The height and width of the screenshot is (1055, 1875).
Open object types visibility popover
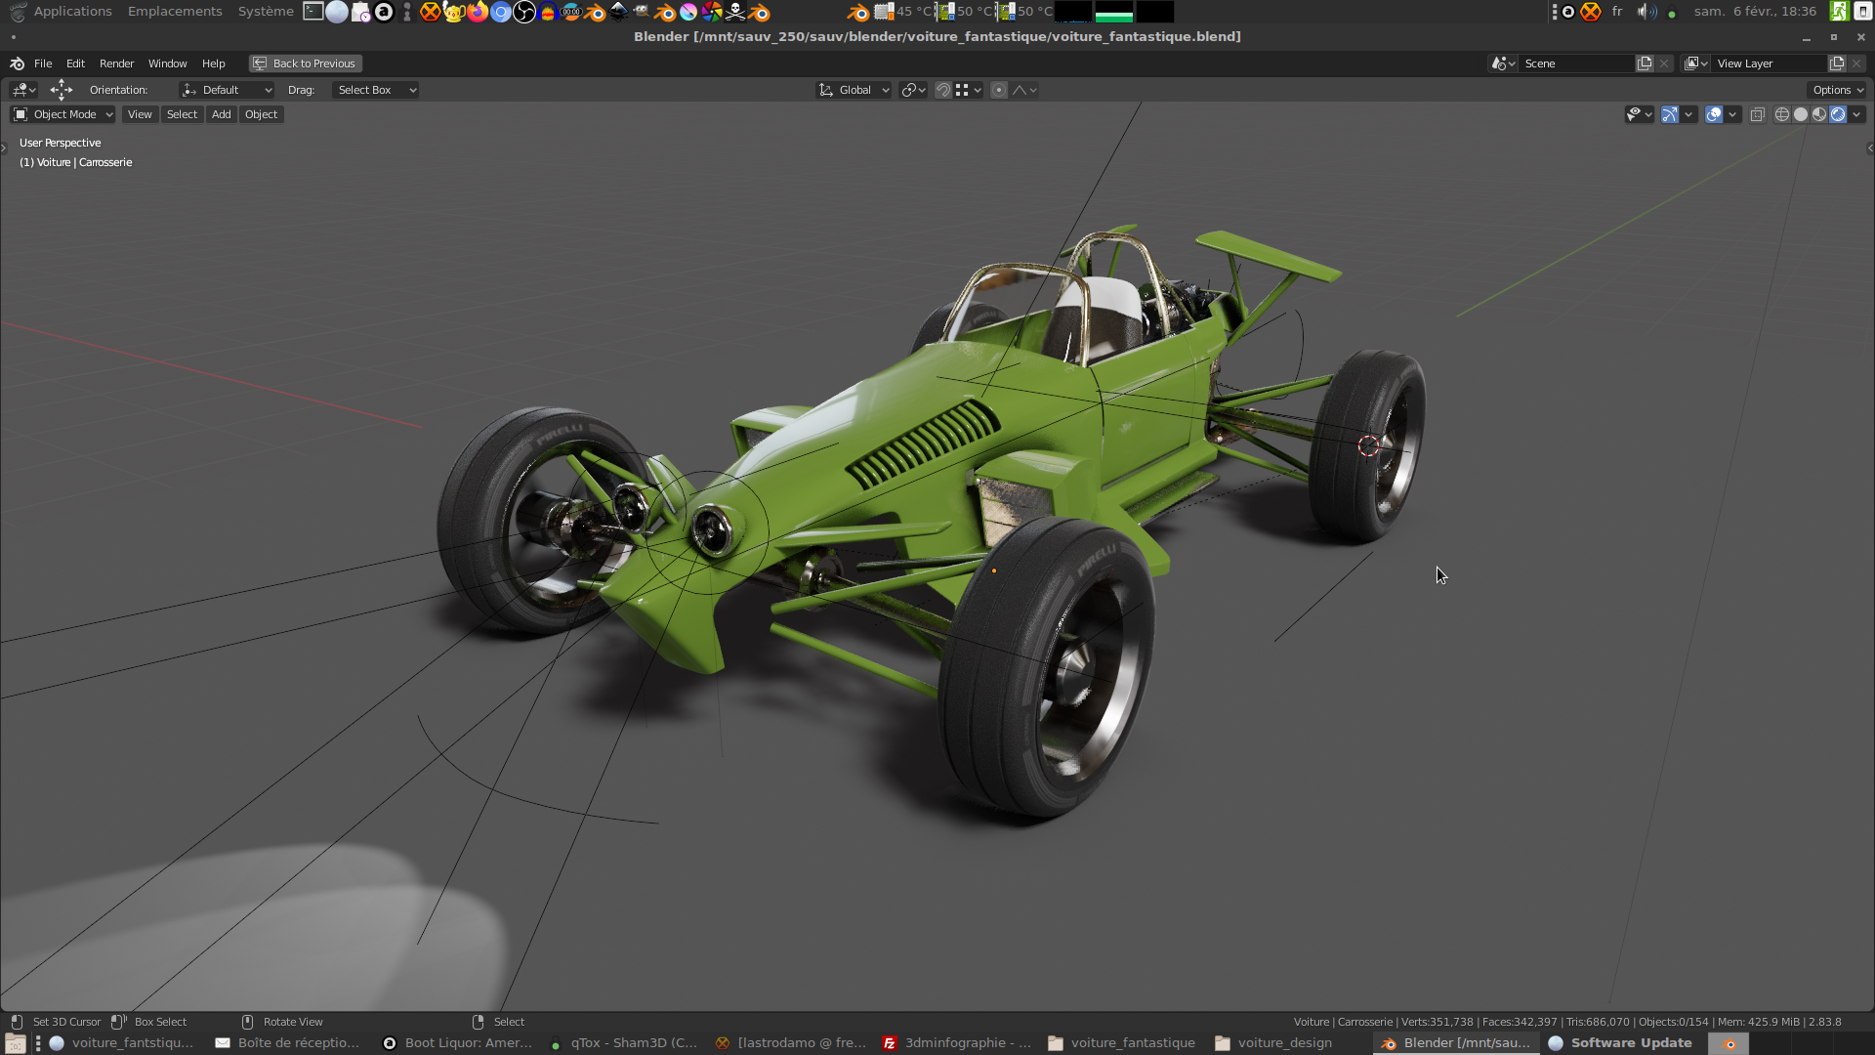click(1639, 114)
